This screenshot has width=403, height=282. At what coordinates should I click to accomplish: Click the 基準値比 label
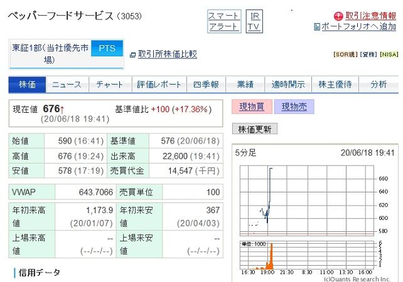click(x=132, y=109)
